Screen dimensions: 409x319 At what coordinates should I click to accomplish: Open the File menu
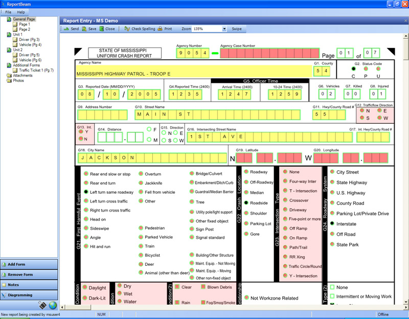click(x=8, y=12)
